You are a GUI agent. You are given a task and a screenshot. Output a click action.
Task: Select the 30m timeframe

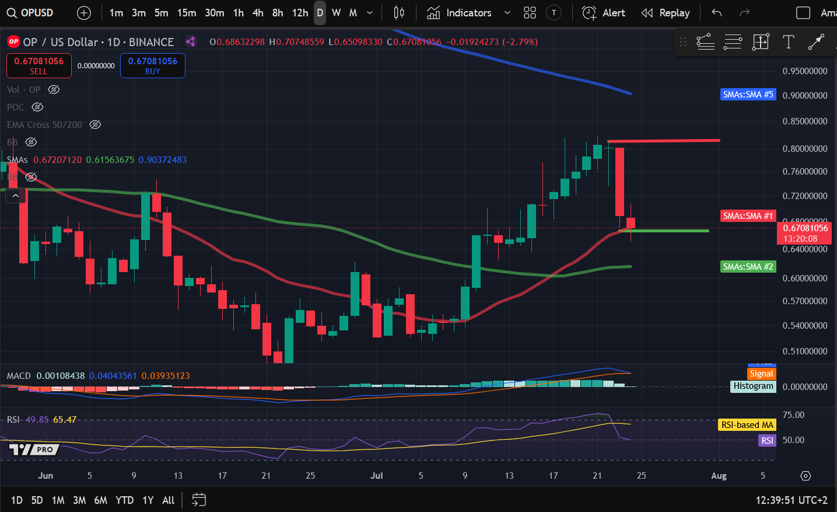pyautogui.click(x=215, y=13)
